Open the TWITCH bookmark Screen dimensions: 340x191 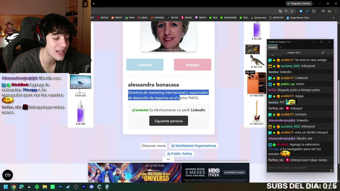200,18
